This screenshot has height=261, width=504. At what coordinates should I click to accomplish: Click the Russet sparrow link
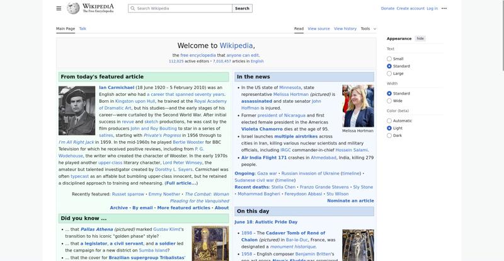(128, 194)
